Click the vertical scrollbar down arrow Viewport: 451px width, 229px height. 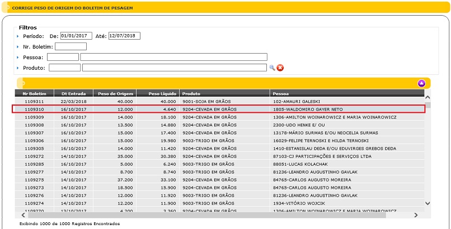click(427, 204)
